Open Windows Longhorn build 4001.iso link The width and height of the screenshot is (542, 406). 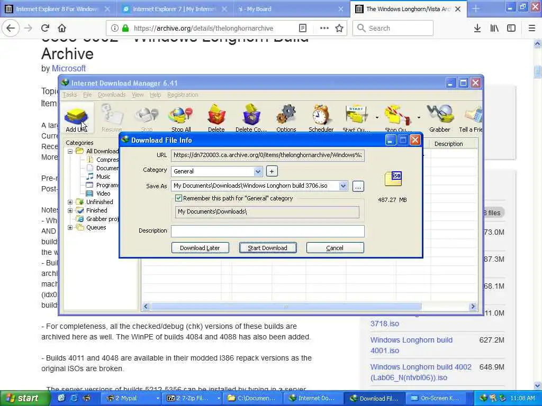[411, 345]
